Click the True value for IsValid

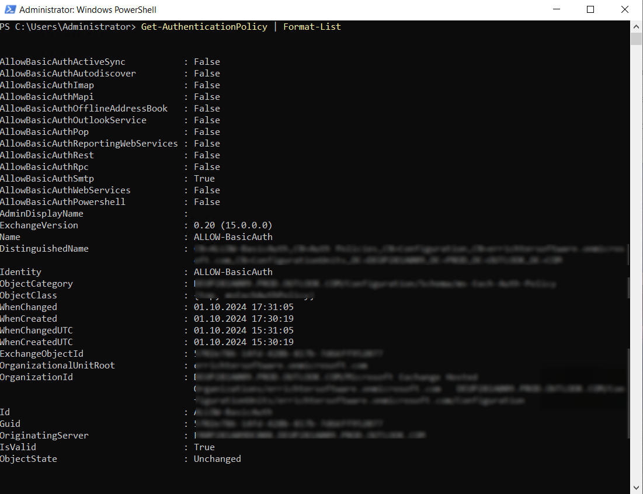coord(204,447)
